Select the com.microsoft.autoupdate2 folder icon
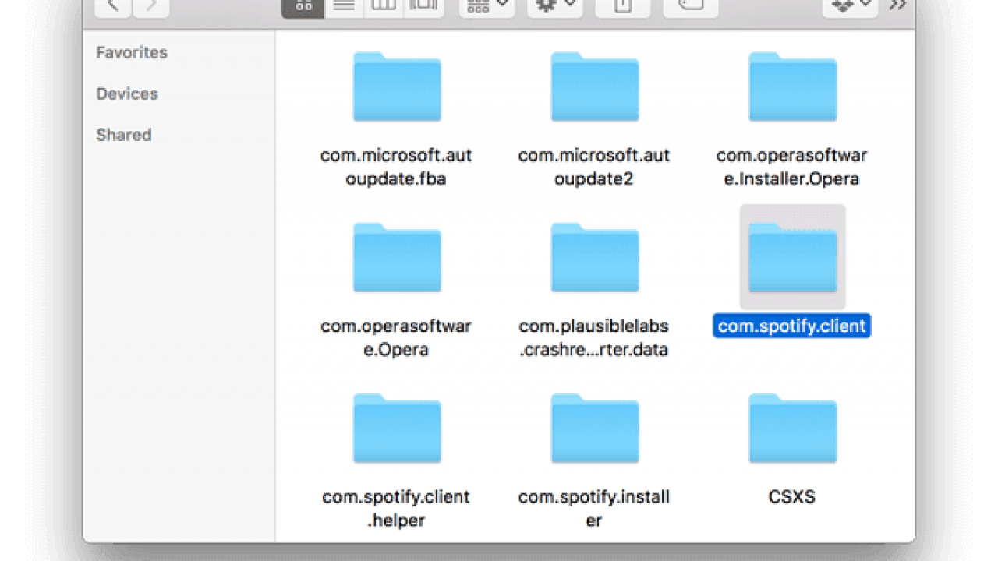This screenshot has height=561, width=998. tap(595, 87)
